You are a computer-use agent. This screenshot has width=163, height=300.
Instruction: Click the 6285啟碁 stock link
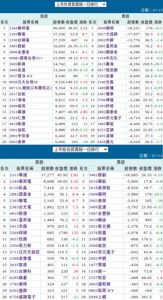18,278
